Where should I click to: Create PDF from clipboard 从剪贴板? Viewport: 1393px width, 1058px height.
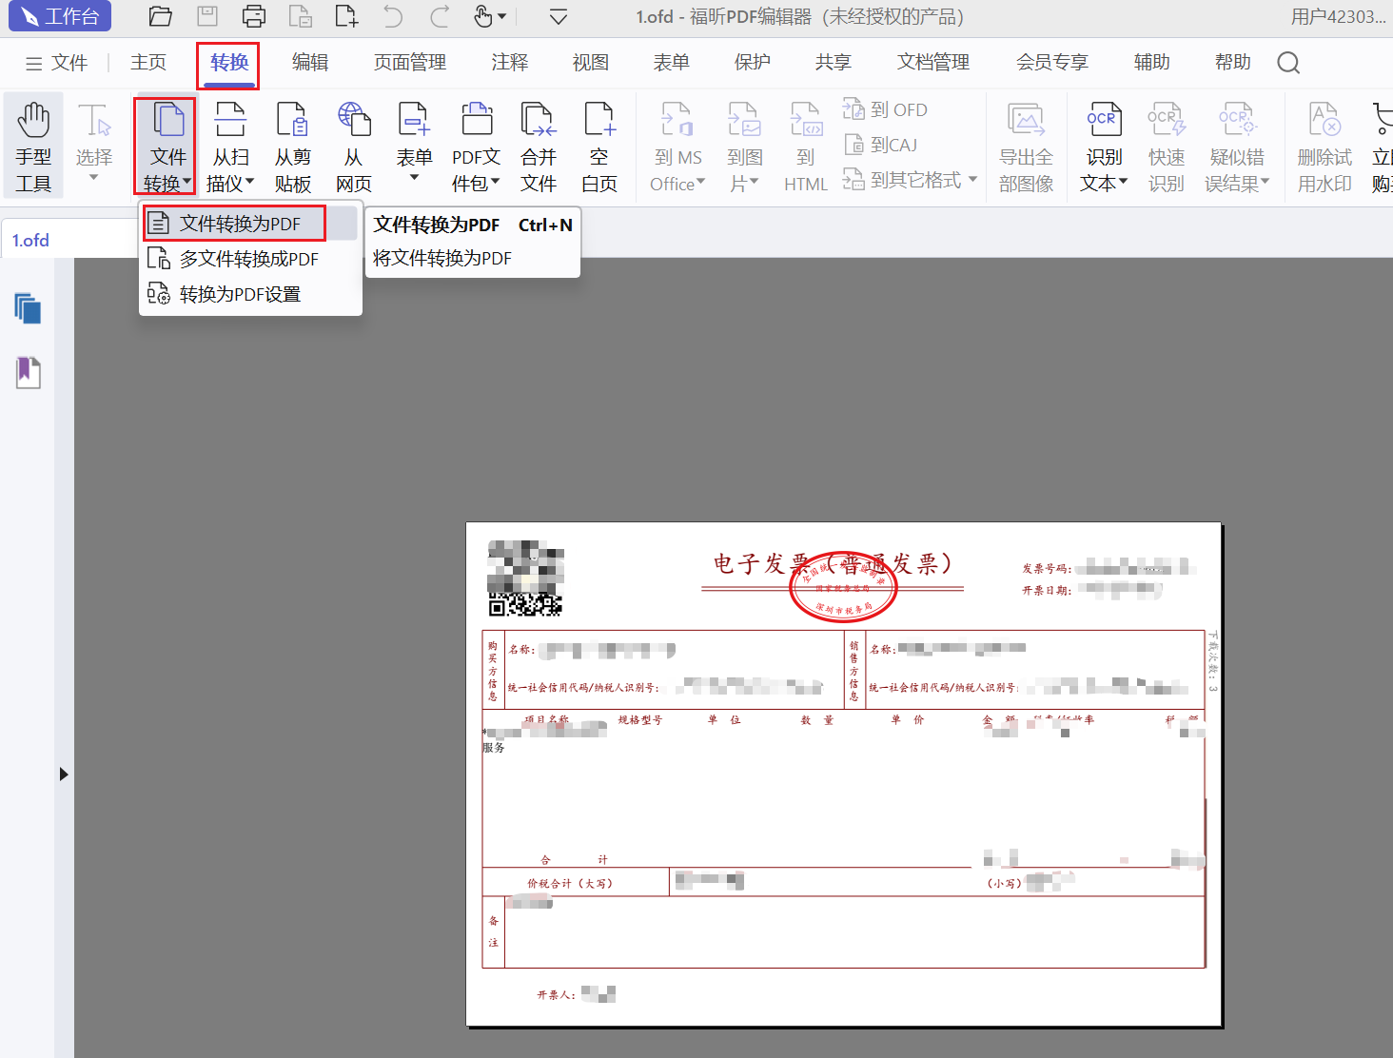292,145
